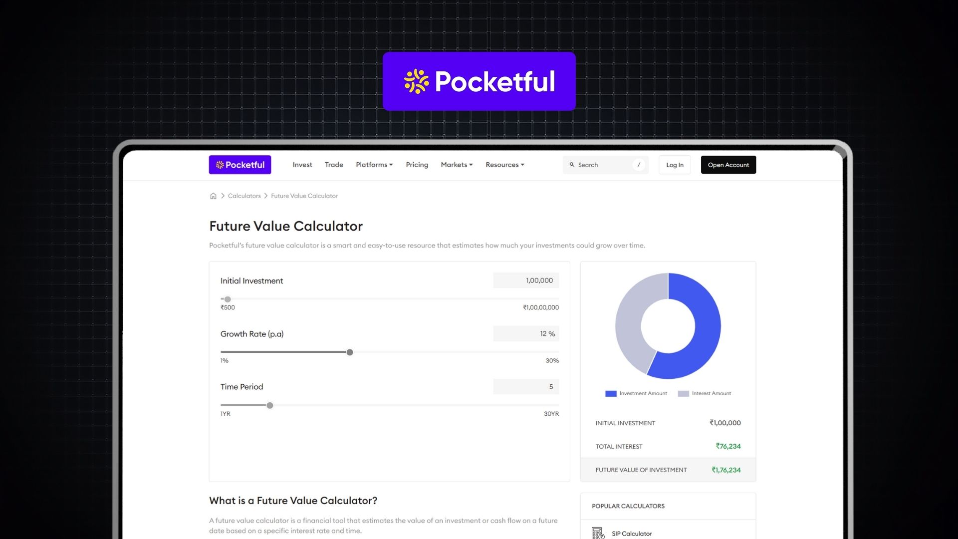Select the Trade menu item
The width and height of the screenshot is (958, 539).
click(x=334, y=165)
